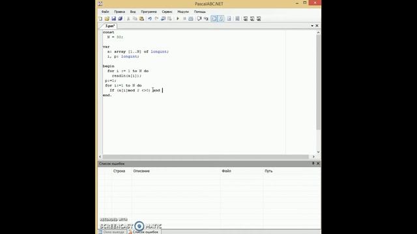
Task: Click the editor scroll up arrow
Action: 319,32
